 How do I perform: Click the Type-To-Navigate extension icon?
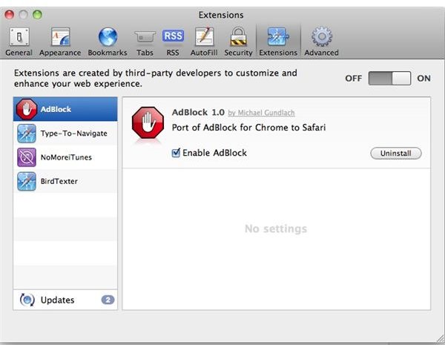tap(27, 133)
